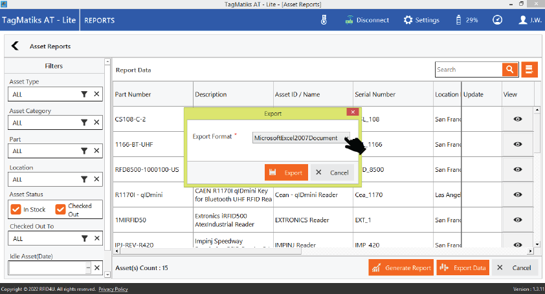Image resolution: width=545 pixels, height=294 pixels.
Task: Open the Settings menu
Action: coord(421,20)
